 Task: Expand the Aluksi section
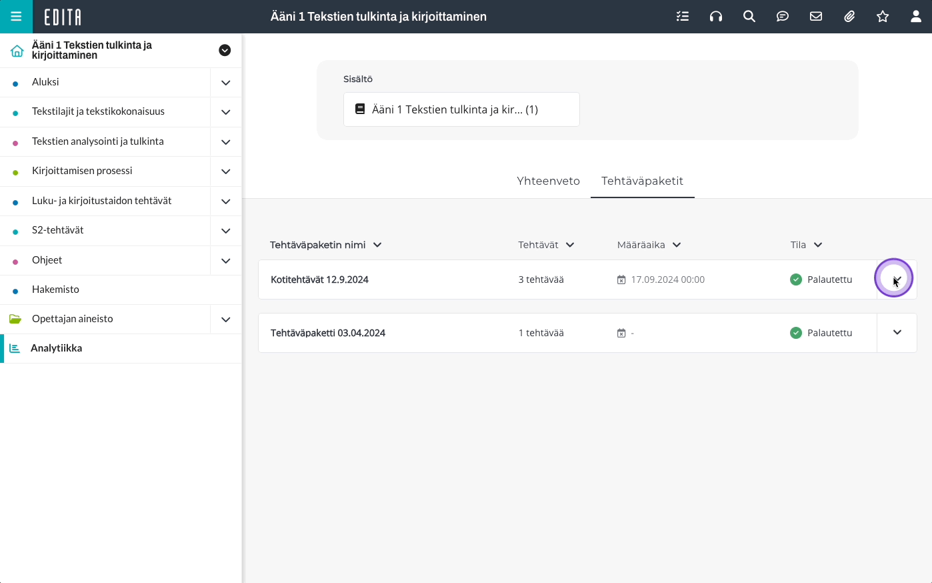pos(226,83)
